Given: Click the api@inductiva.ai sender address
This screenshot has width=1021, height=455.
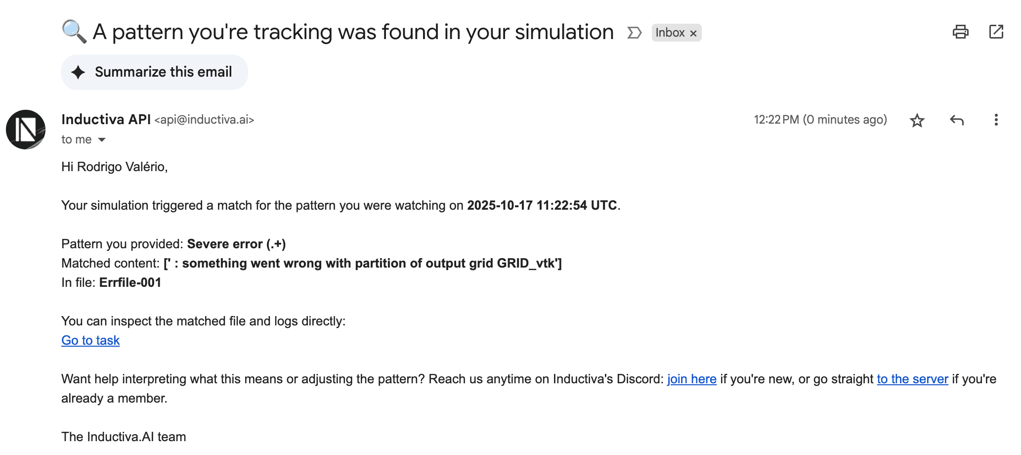Looking at the screenshot, I should click(204, 120).
